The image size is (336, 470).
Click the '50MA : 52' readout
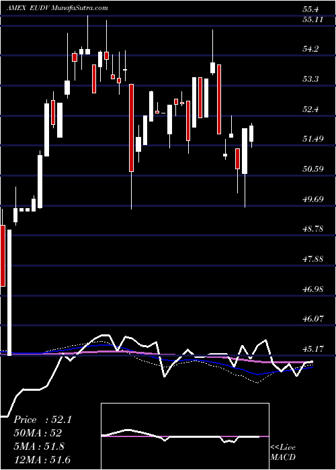pyautogui.click(x=38, y=433)
